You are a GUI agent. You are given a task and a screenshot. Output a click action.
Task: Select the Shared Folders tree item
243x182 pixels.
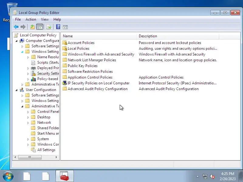(48, 128)
